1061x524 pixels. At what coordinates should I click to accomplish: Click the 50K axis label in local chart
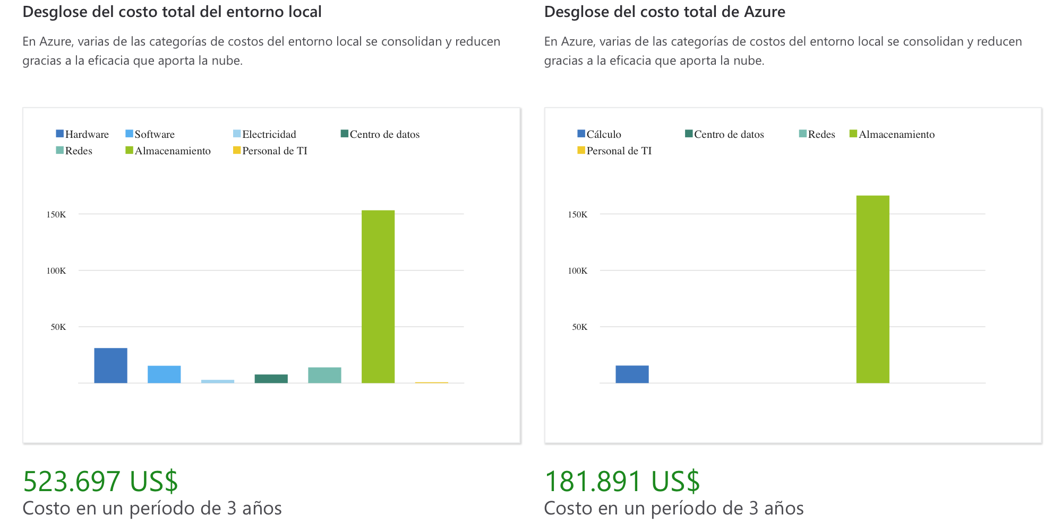pos(58,327)
